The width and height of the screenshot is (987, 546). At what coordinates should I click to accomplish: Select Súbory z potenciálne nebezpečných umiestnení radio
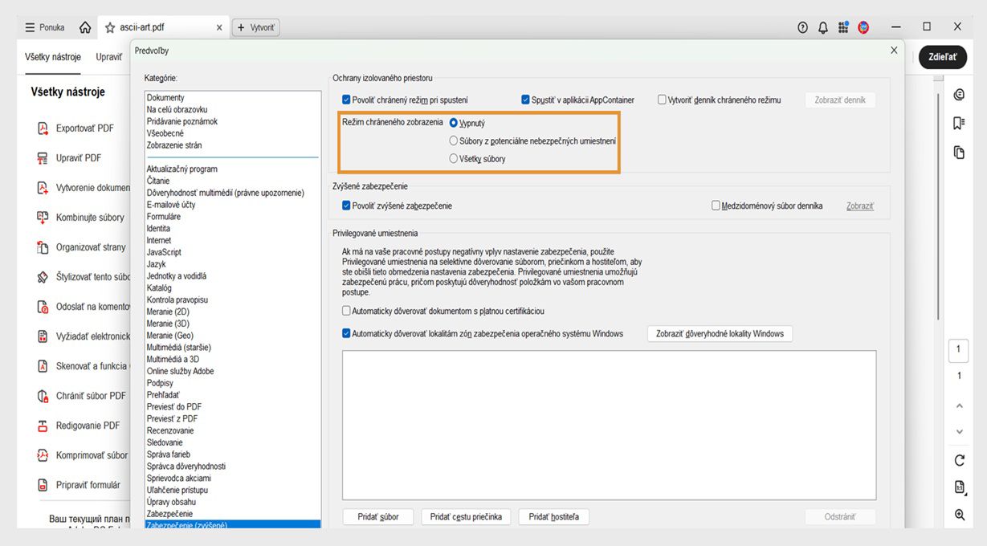coord(454,141)
